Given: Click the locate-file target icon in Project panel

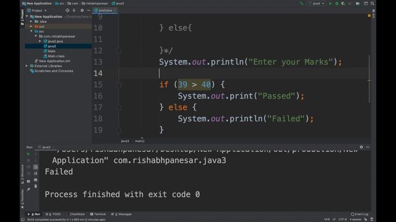Looking at the screenshot, I should click(67, 10).
